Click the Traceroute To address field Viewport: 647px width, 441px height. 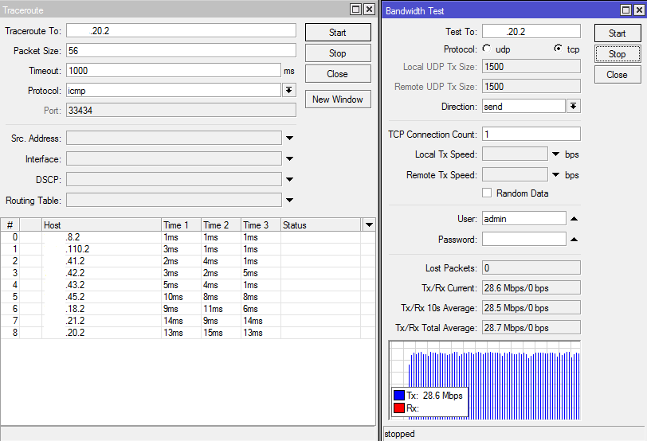[181, 31]
